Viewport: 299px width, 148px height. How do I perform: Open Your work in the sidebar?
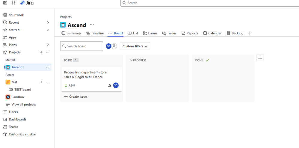(16, 15)
